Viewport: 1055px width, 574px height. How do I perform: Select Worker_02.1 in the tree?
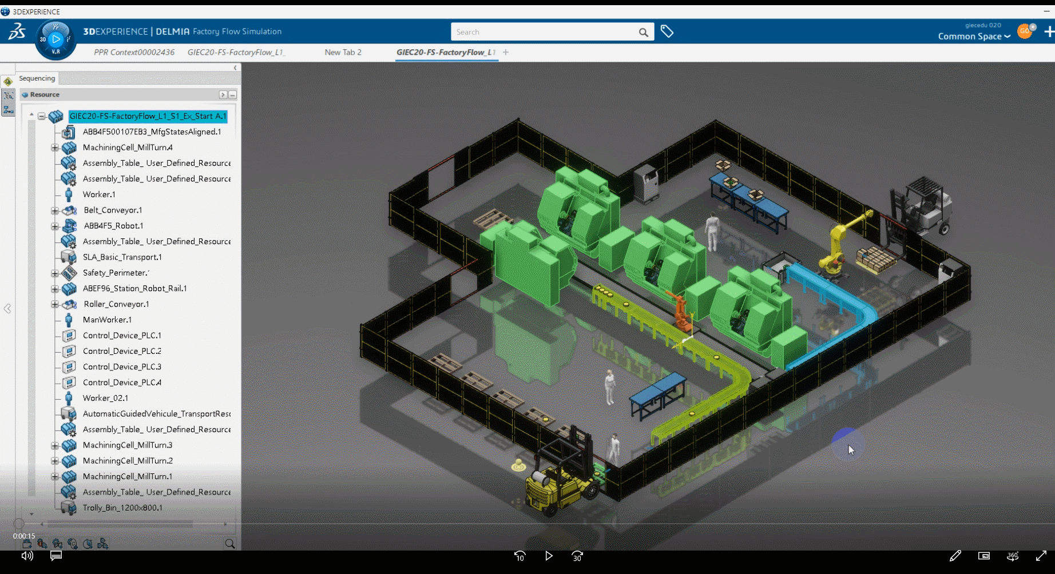(105, 398)
